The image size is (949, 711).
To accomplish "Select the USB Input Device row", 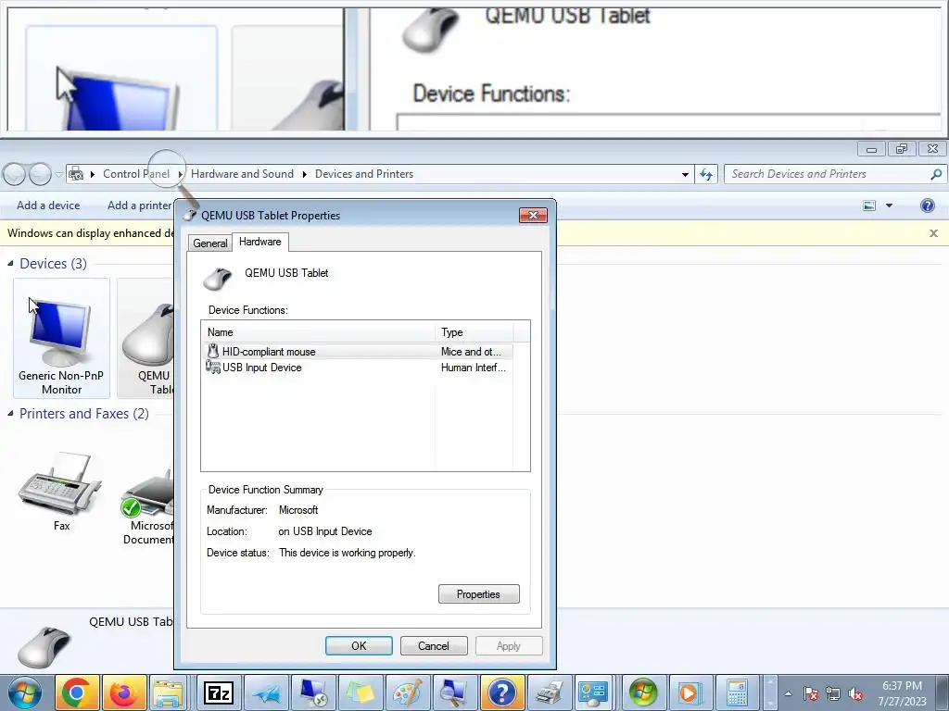I will [x=359, y=367].
